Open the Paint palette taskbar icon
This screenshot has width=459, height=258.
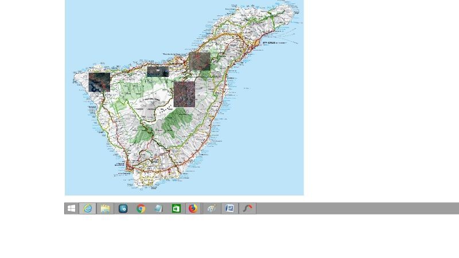211,209
